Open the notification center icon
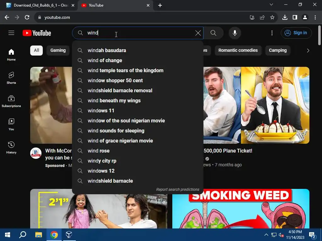 [x=312, y=235]
